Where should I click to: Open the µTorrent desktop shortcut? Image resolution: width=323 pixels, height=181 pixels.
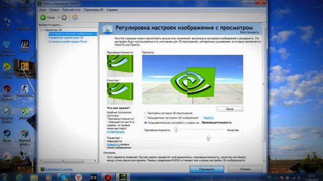coord(25,114)
